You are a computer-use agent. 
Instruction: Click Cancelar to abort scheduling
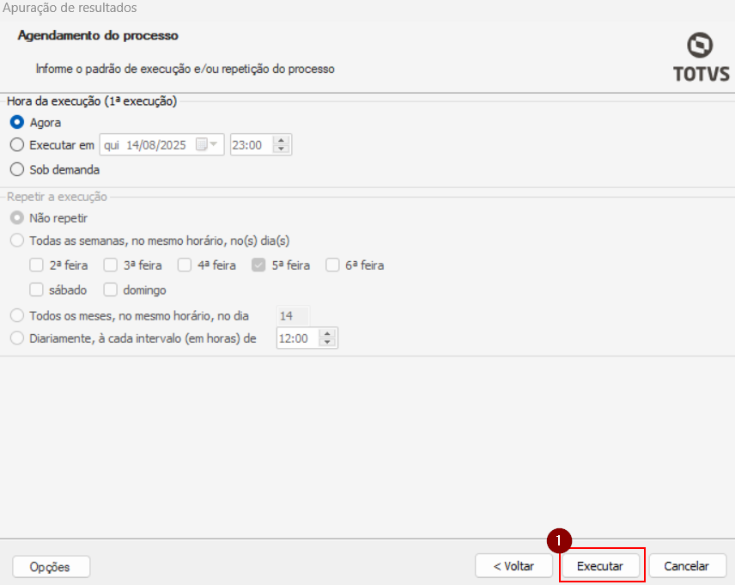click(687, 566)
